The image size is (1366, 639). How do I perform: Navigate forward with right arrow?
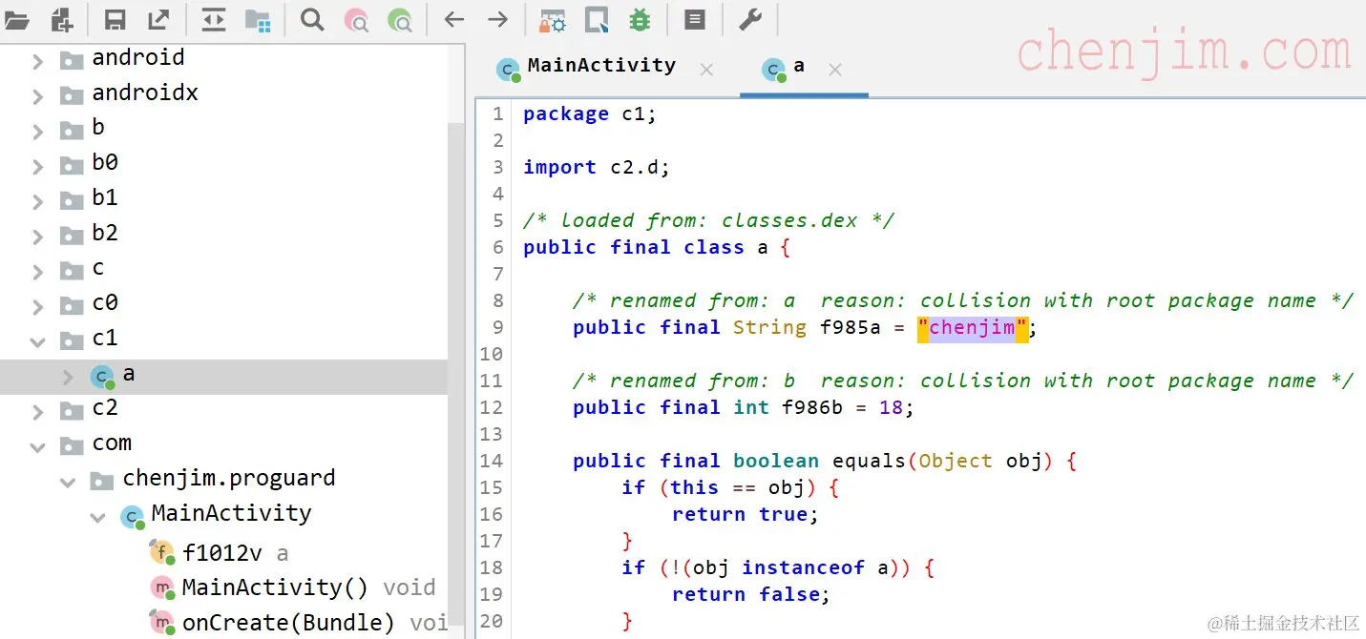coord(497,19)
